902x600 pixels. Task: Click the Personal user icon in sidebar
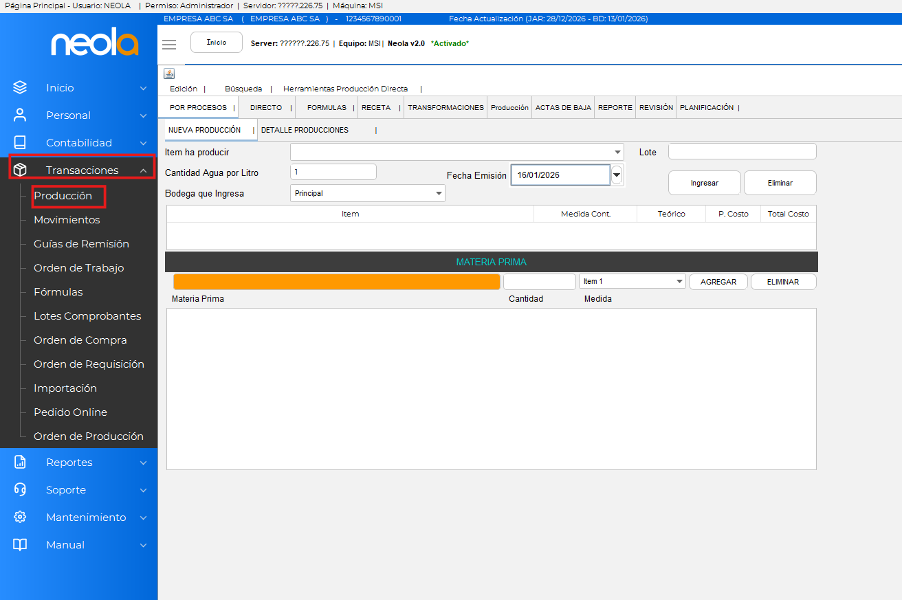coord(20,115)
